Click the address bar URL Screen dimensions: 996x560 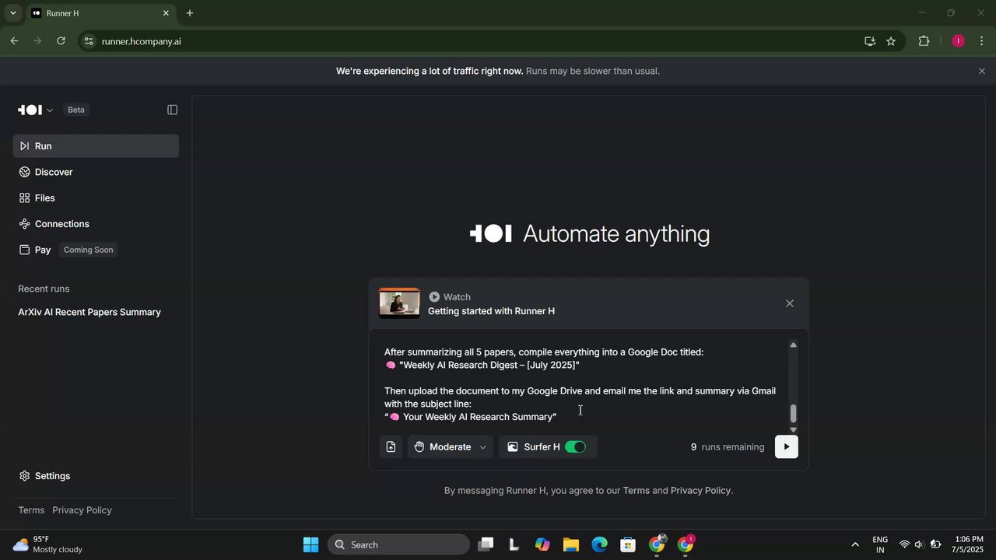click(x=141, y=41)
